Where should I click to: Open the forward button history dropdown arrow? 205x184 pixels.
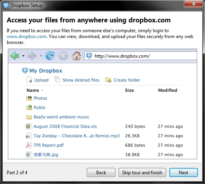pyautogui.click(x=41, y=56)
